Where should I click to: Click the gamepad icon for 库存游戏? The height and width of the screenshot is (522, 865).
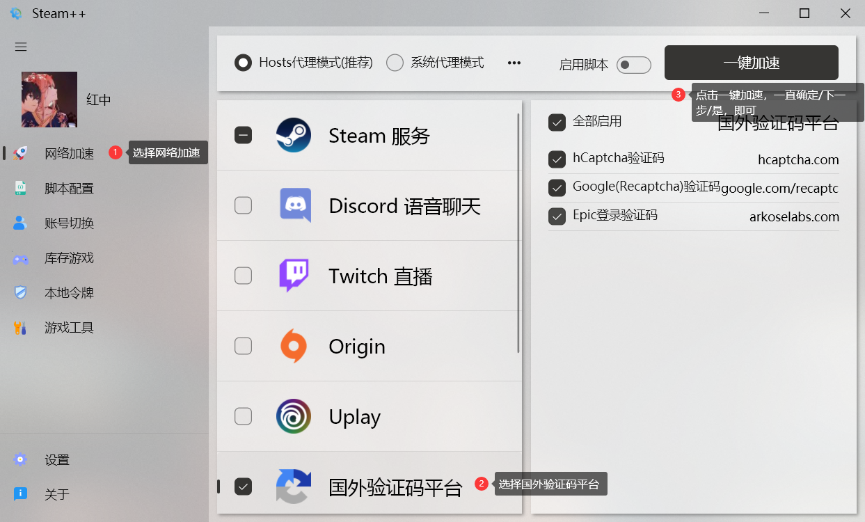pyautogui.click(x=20, y=258)
